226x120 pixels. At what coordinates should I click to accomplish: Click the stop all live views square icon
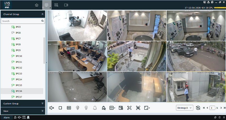(60, 108)
